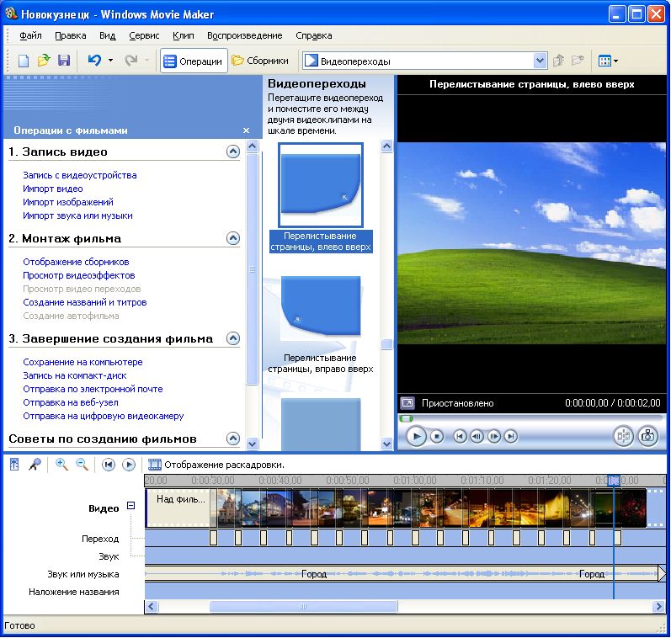671x638 pixels.
Task: Click the Forward (jump to end) button
Action: (510, 437)
